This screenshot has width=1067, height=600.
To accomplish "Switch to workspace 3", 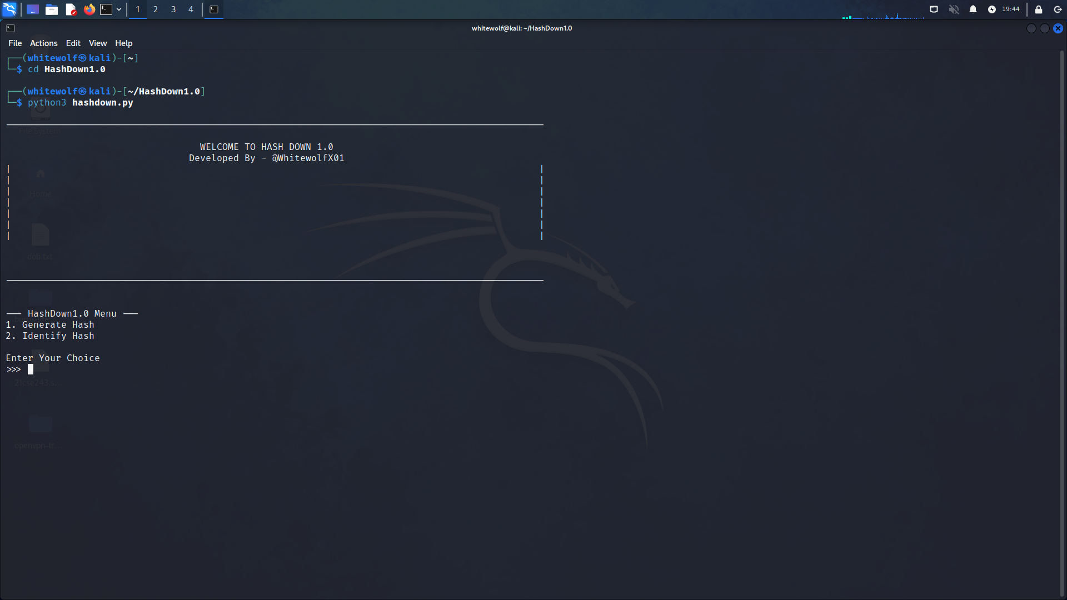I will (x=173, y=9).
